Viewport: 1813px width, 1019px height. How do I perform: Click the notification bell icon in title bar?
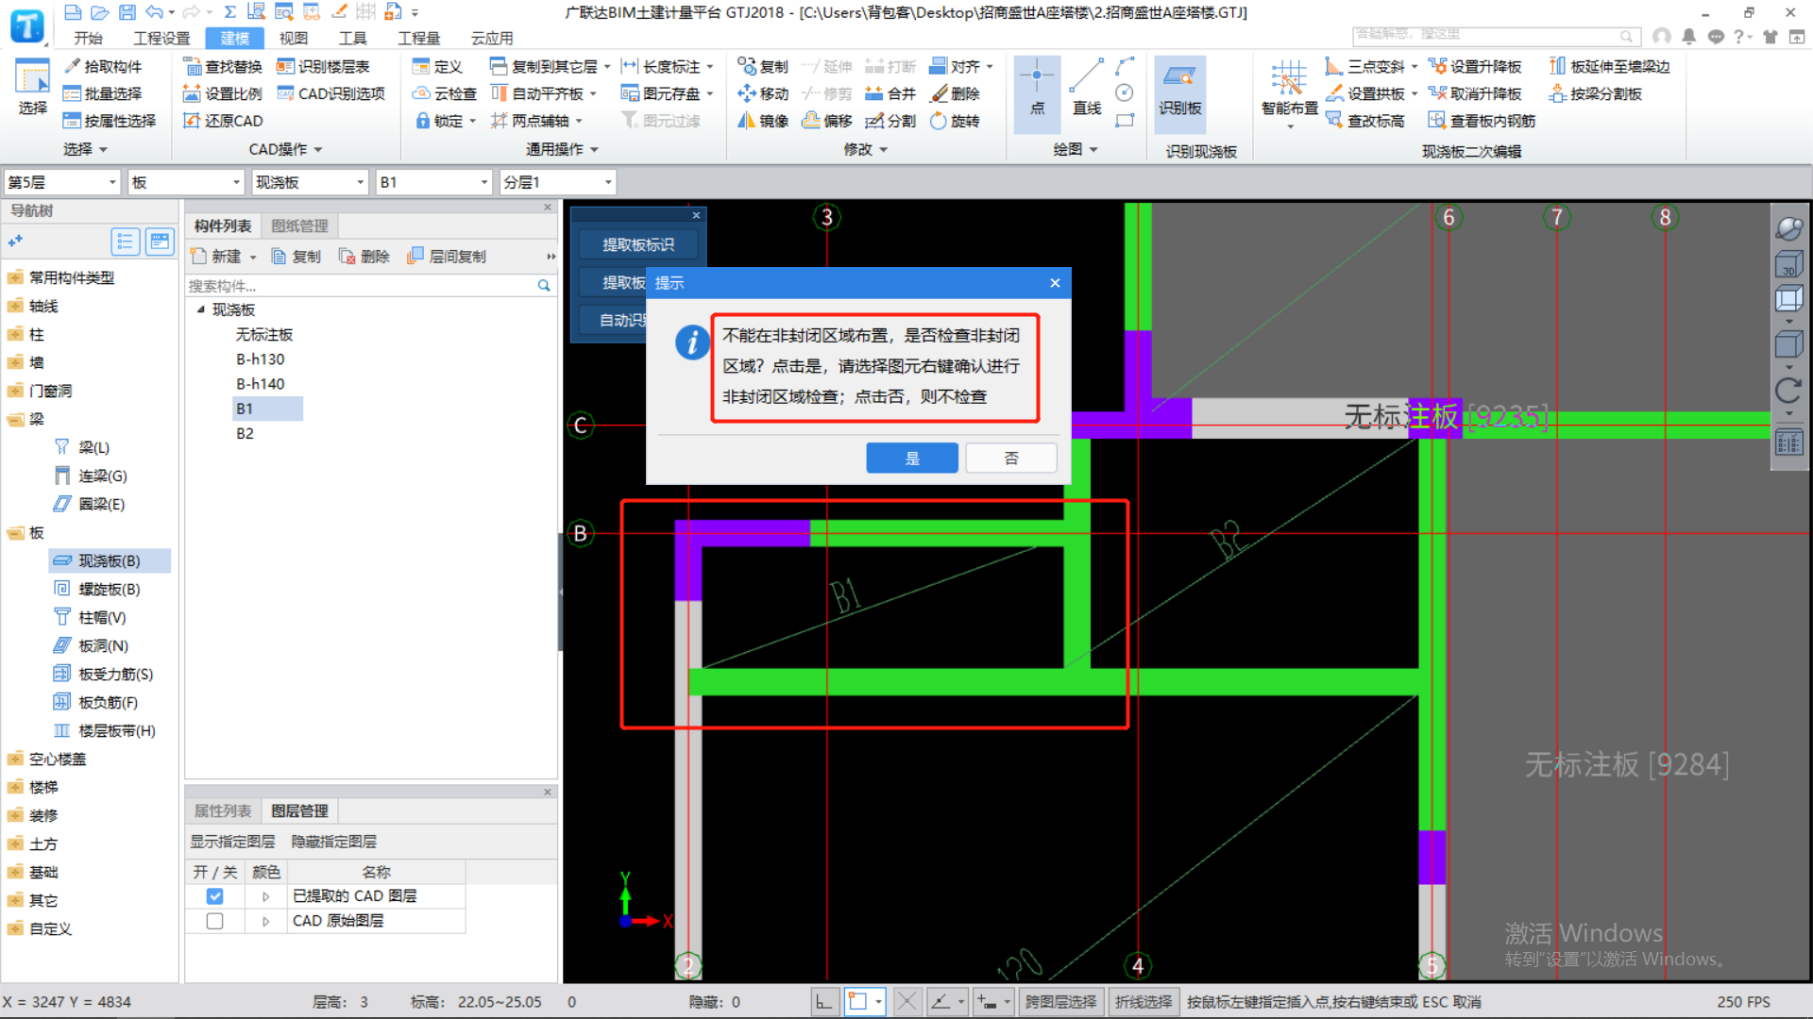[1688, 36]
